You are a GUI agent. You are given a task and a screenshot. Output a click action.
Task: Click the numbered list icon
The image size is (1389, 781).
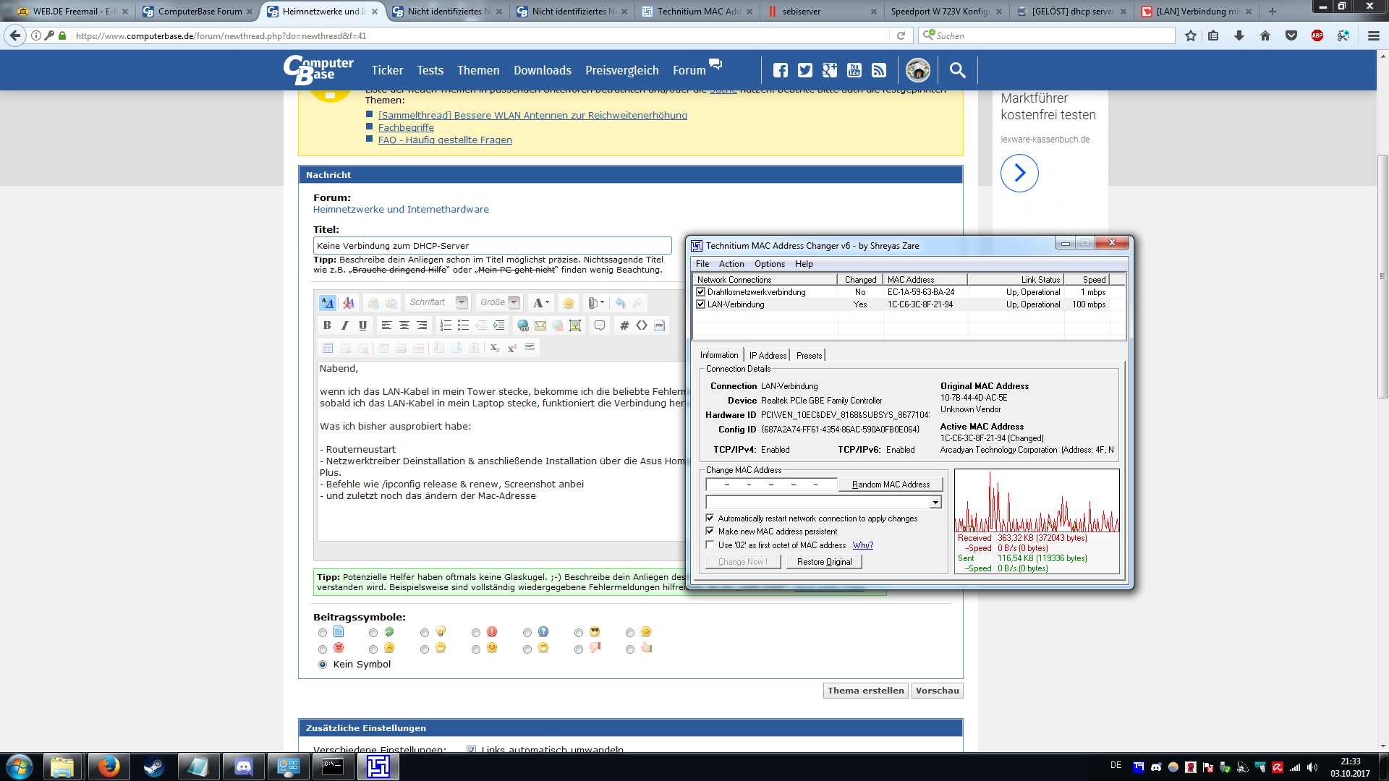click(x=446, y=325)
